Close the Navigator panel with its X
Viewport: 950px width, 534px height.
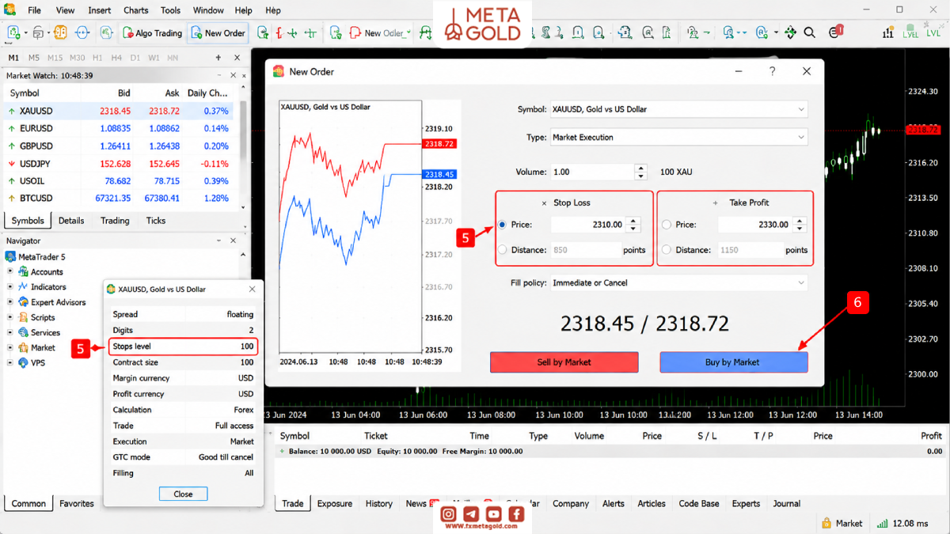232,240
